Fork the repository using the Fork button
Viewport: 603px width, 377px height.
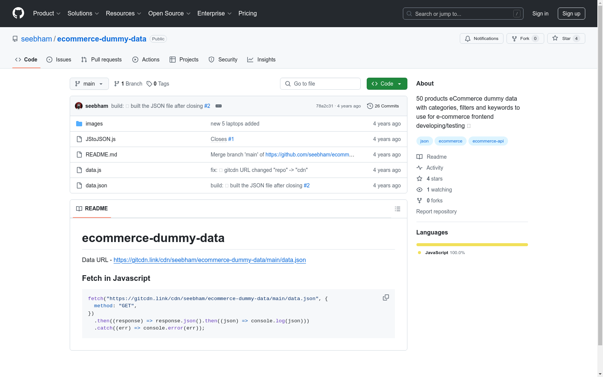pyautogui.click(x=525, y=38)
